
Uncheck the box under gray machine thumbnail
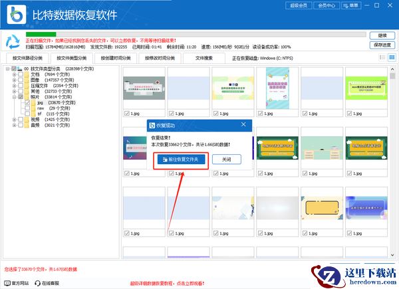click(127, 114)
